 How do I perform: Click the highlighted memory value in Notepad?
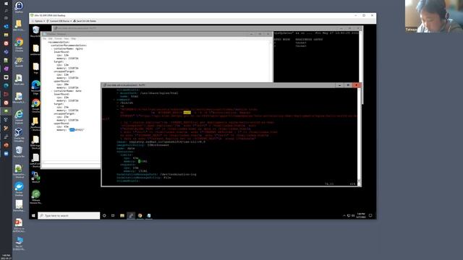click(x=72, y=130)
